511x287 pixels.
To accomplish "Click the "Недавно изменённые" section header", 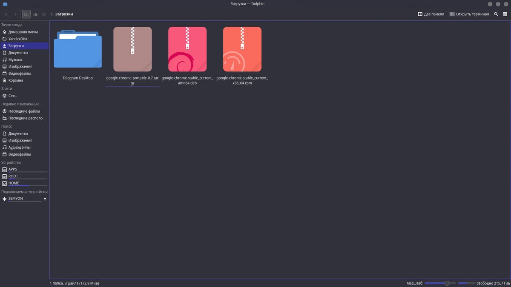I will pyautogui.click(x=20, y=104).
